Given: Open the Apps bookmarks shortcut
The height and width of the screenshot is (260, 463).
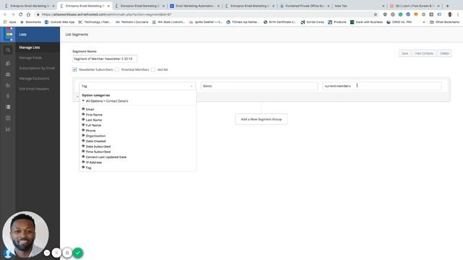Looking at the screenshot, I should (10, 22).
